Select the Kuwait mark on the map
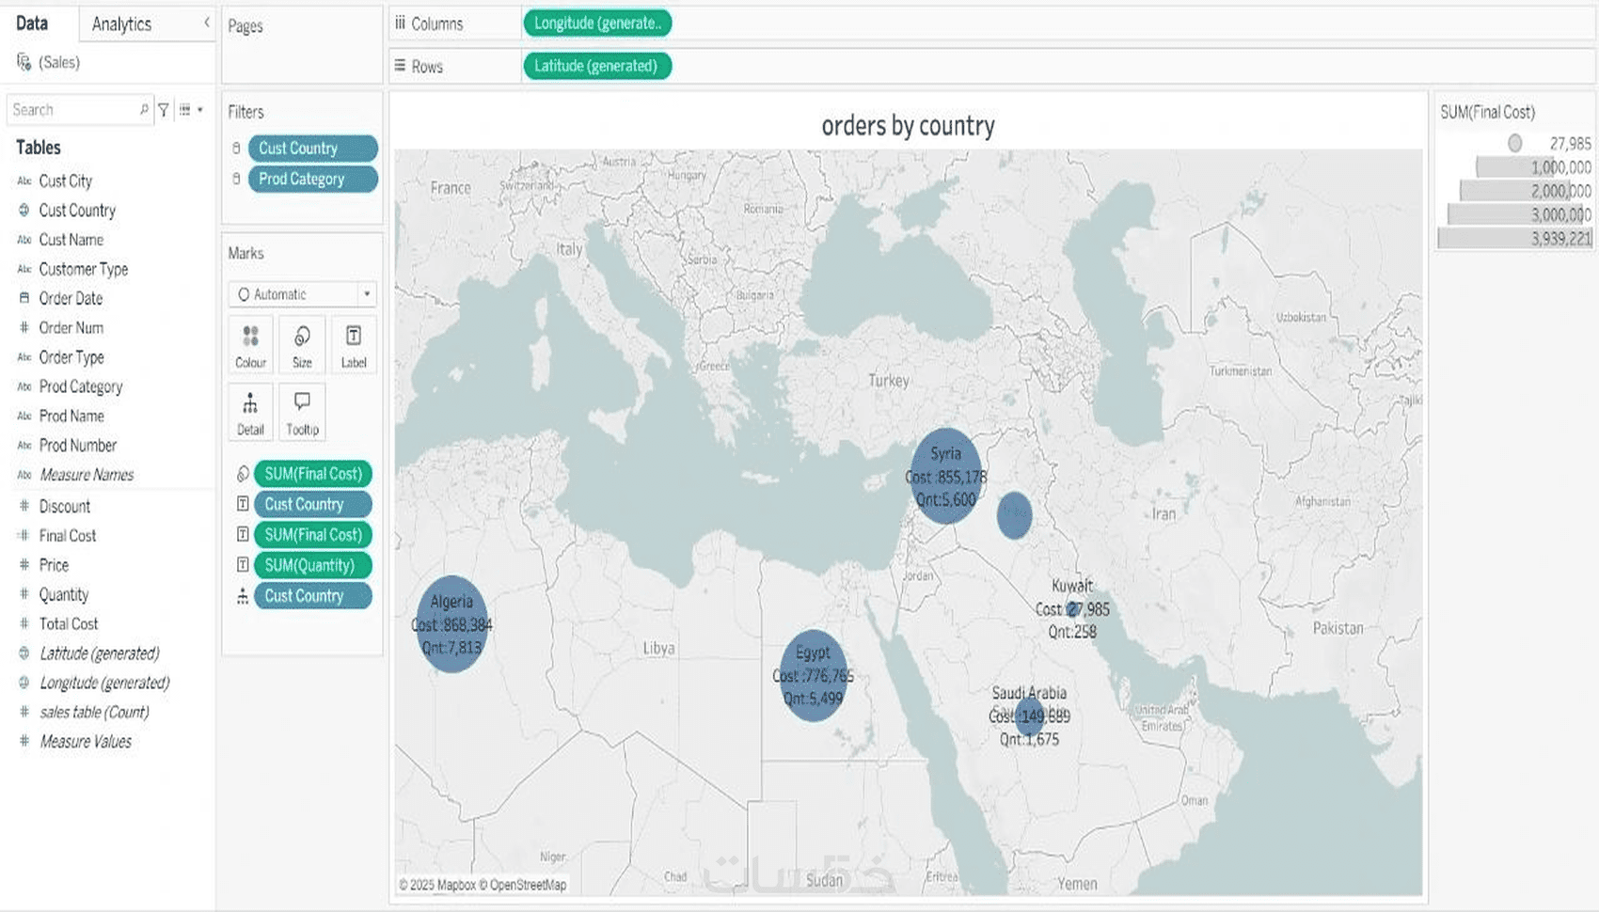This screenshot has height=912, width=1599. [1072, 609]
